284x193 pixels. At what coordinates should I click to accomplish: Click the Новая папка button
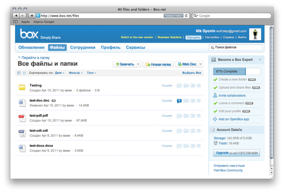(158, 64)
